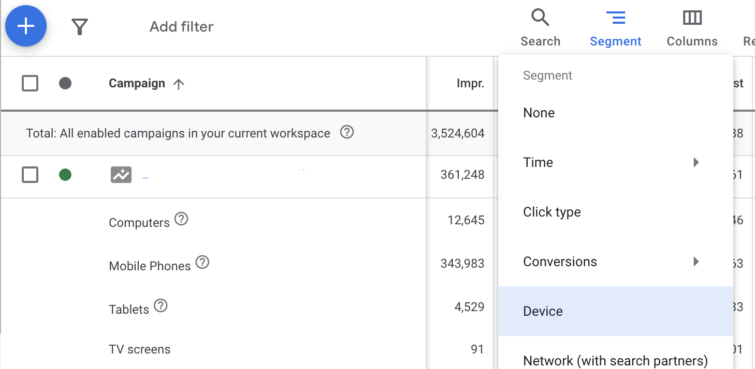Open the grey status column header dot
Image resolution: width=755 pixels, height=369 pixels.
click(65, 83)
